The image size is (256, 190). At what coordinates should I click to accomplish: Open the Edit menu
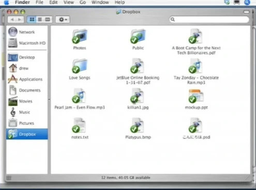pos(53,3)
